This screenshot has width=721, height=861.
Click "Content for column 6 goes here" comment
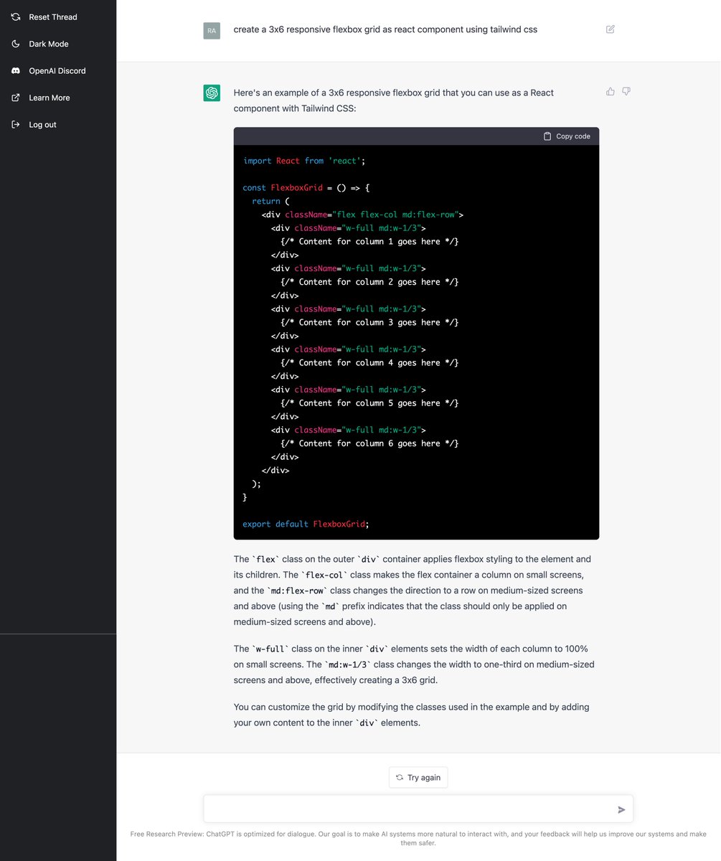click(369, 443)
